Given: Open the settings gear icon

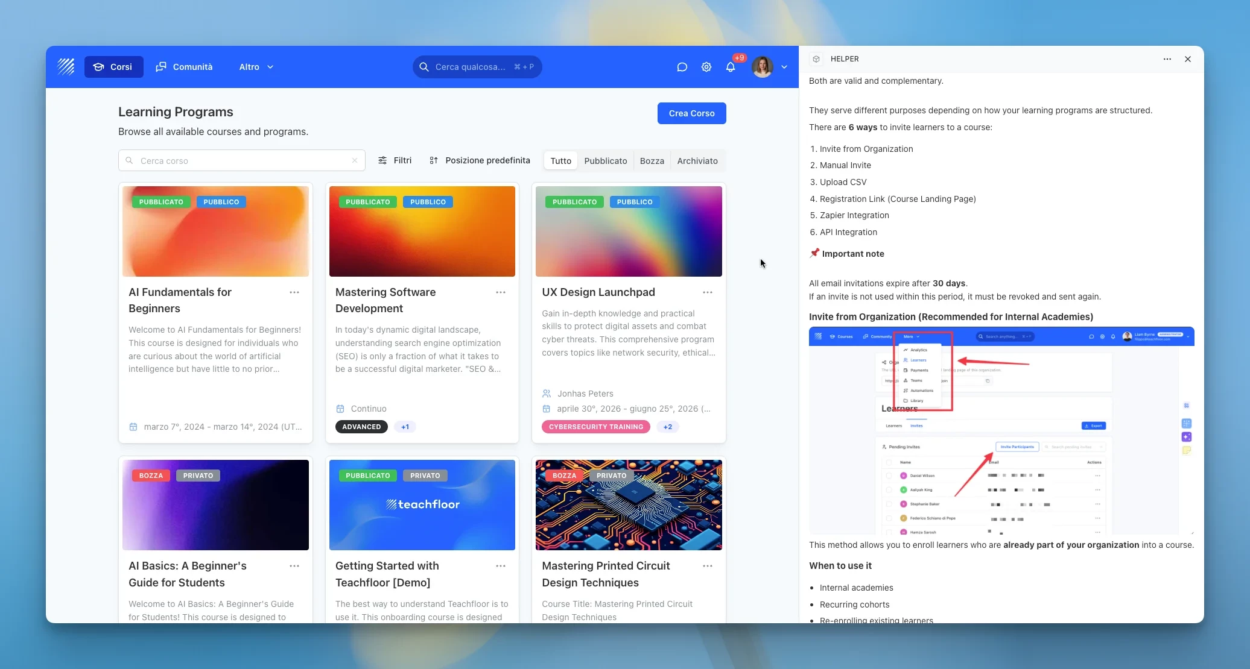Looking at the screenshot, I should [x=706, y=67].
